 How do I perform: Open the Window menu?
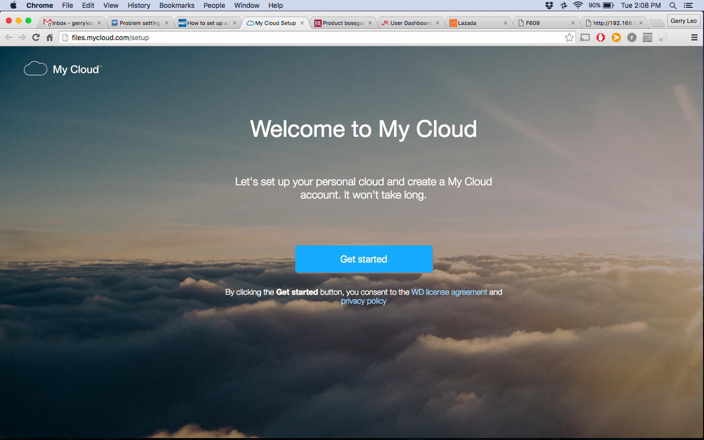[247, 5]
